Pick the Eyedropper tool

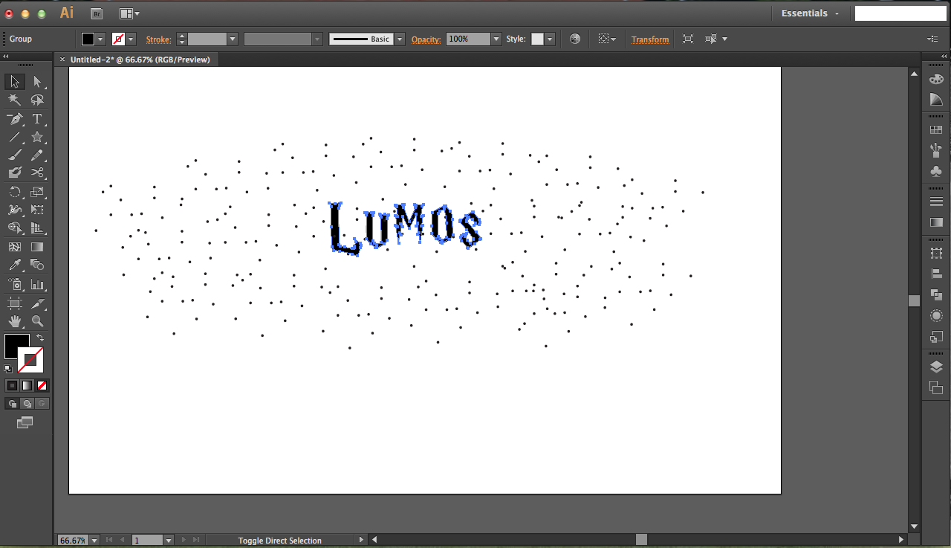[x=15, y=265]
